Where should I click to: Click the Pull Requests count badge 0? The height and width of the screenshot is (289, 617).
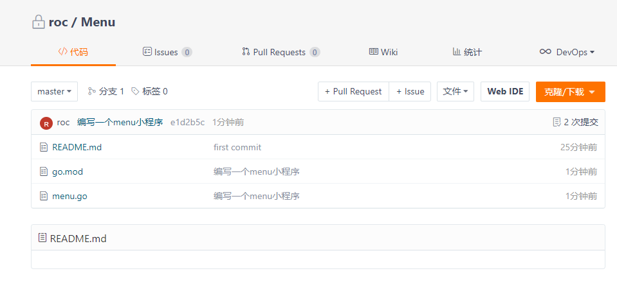[x=315, y=52]
